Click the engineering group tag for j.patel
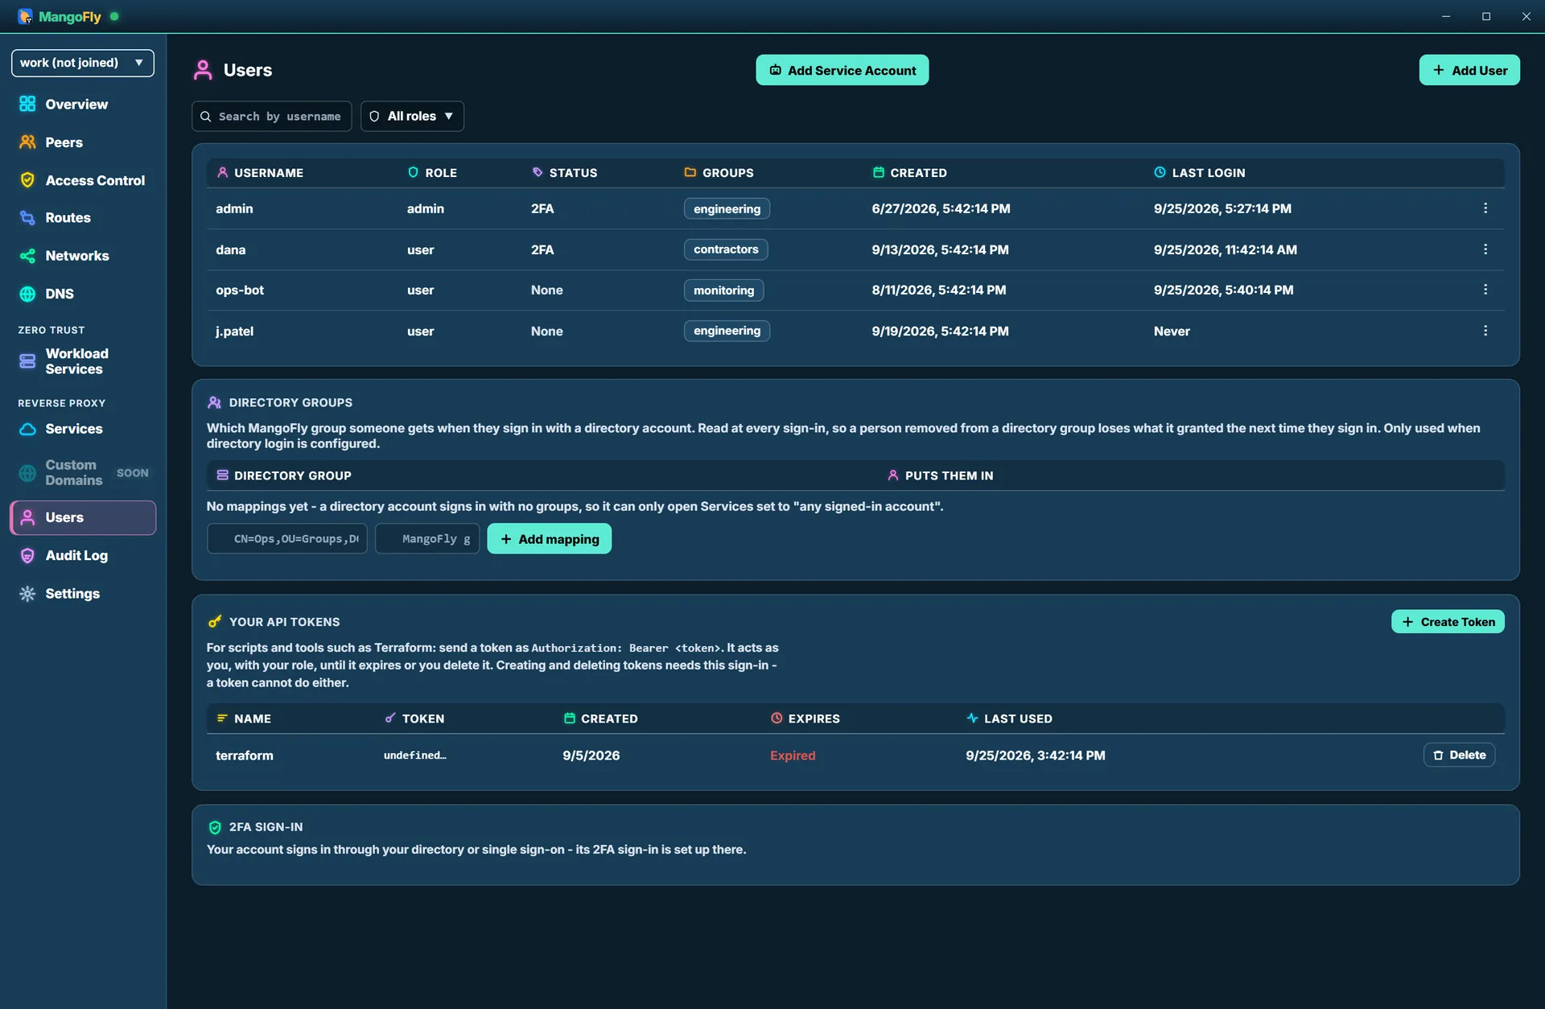Viewport: 1545px width, 1009px height. point(727,331)
